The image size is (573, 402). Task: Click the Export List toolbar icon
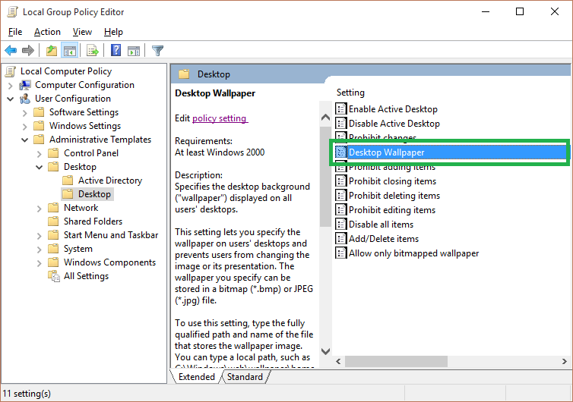93,50
